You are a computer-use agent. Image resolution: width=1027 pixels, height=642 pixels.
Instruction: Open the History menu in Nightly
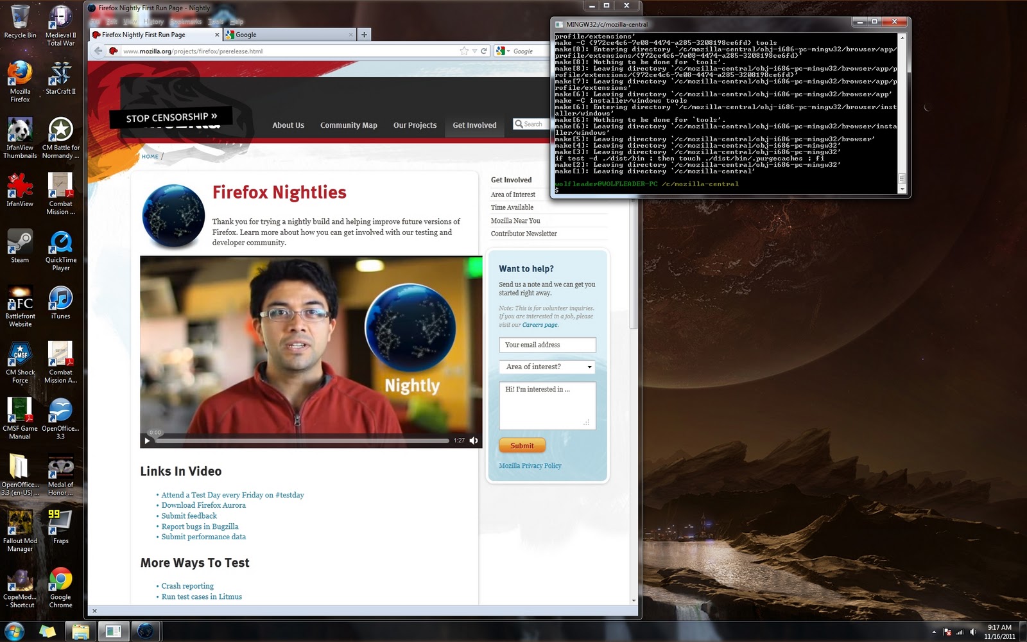pyautogui.click(x=153, y=21)
